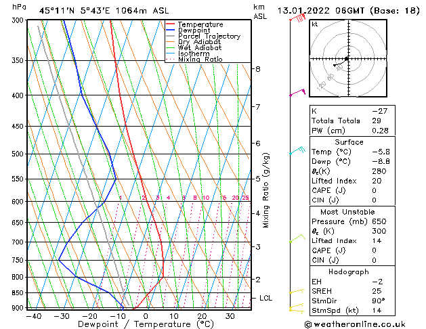Click the 'Surface' section header
This screenshot has height=329, width=426.
(349, 142)
